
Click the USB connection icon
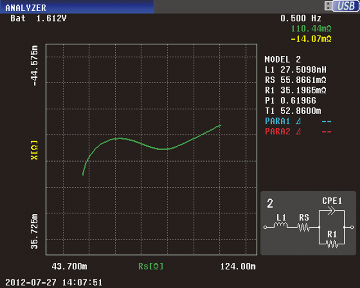(x=340, y=6)
